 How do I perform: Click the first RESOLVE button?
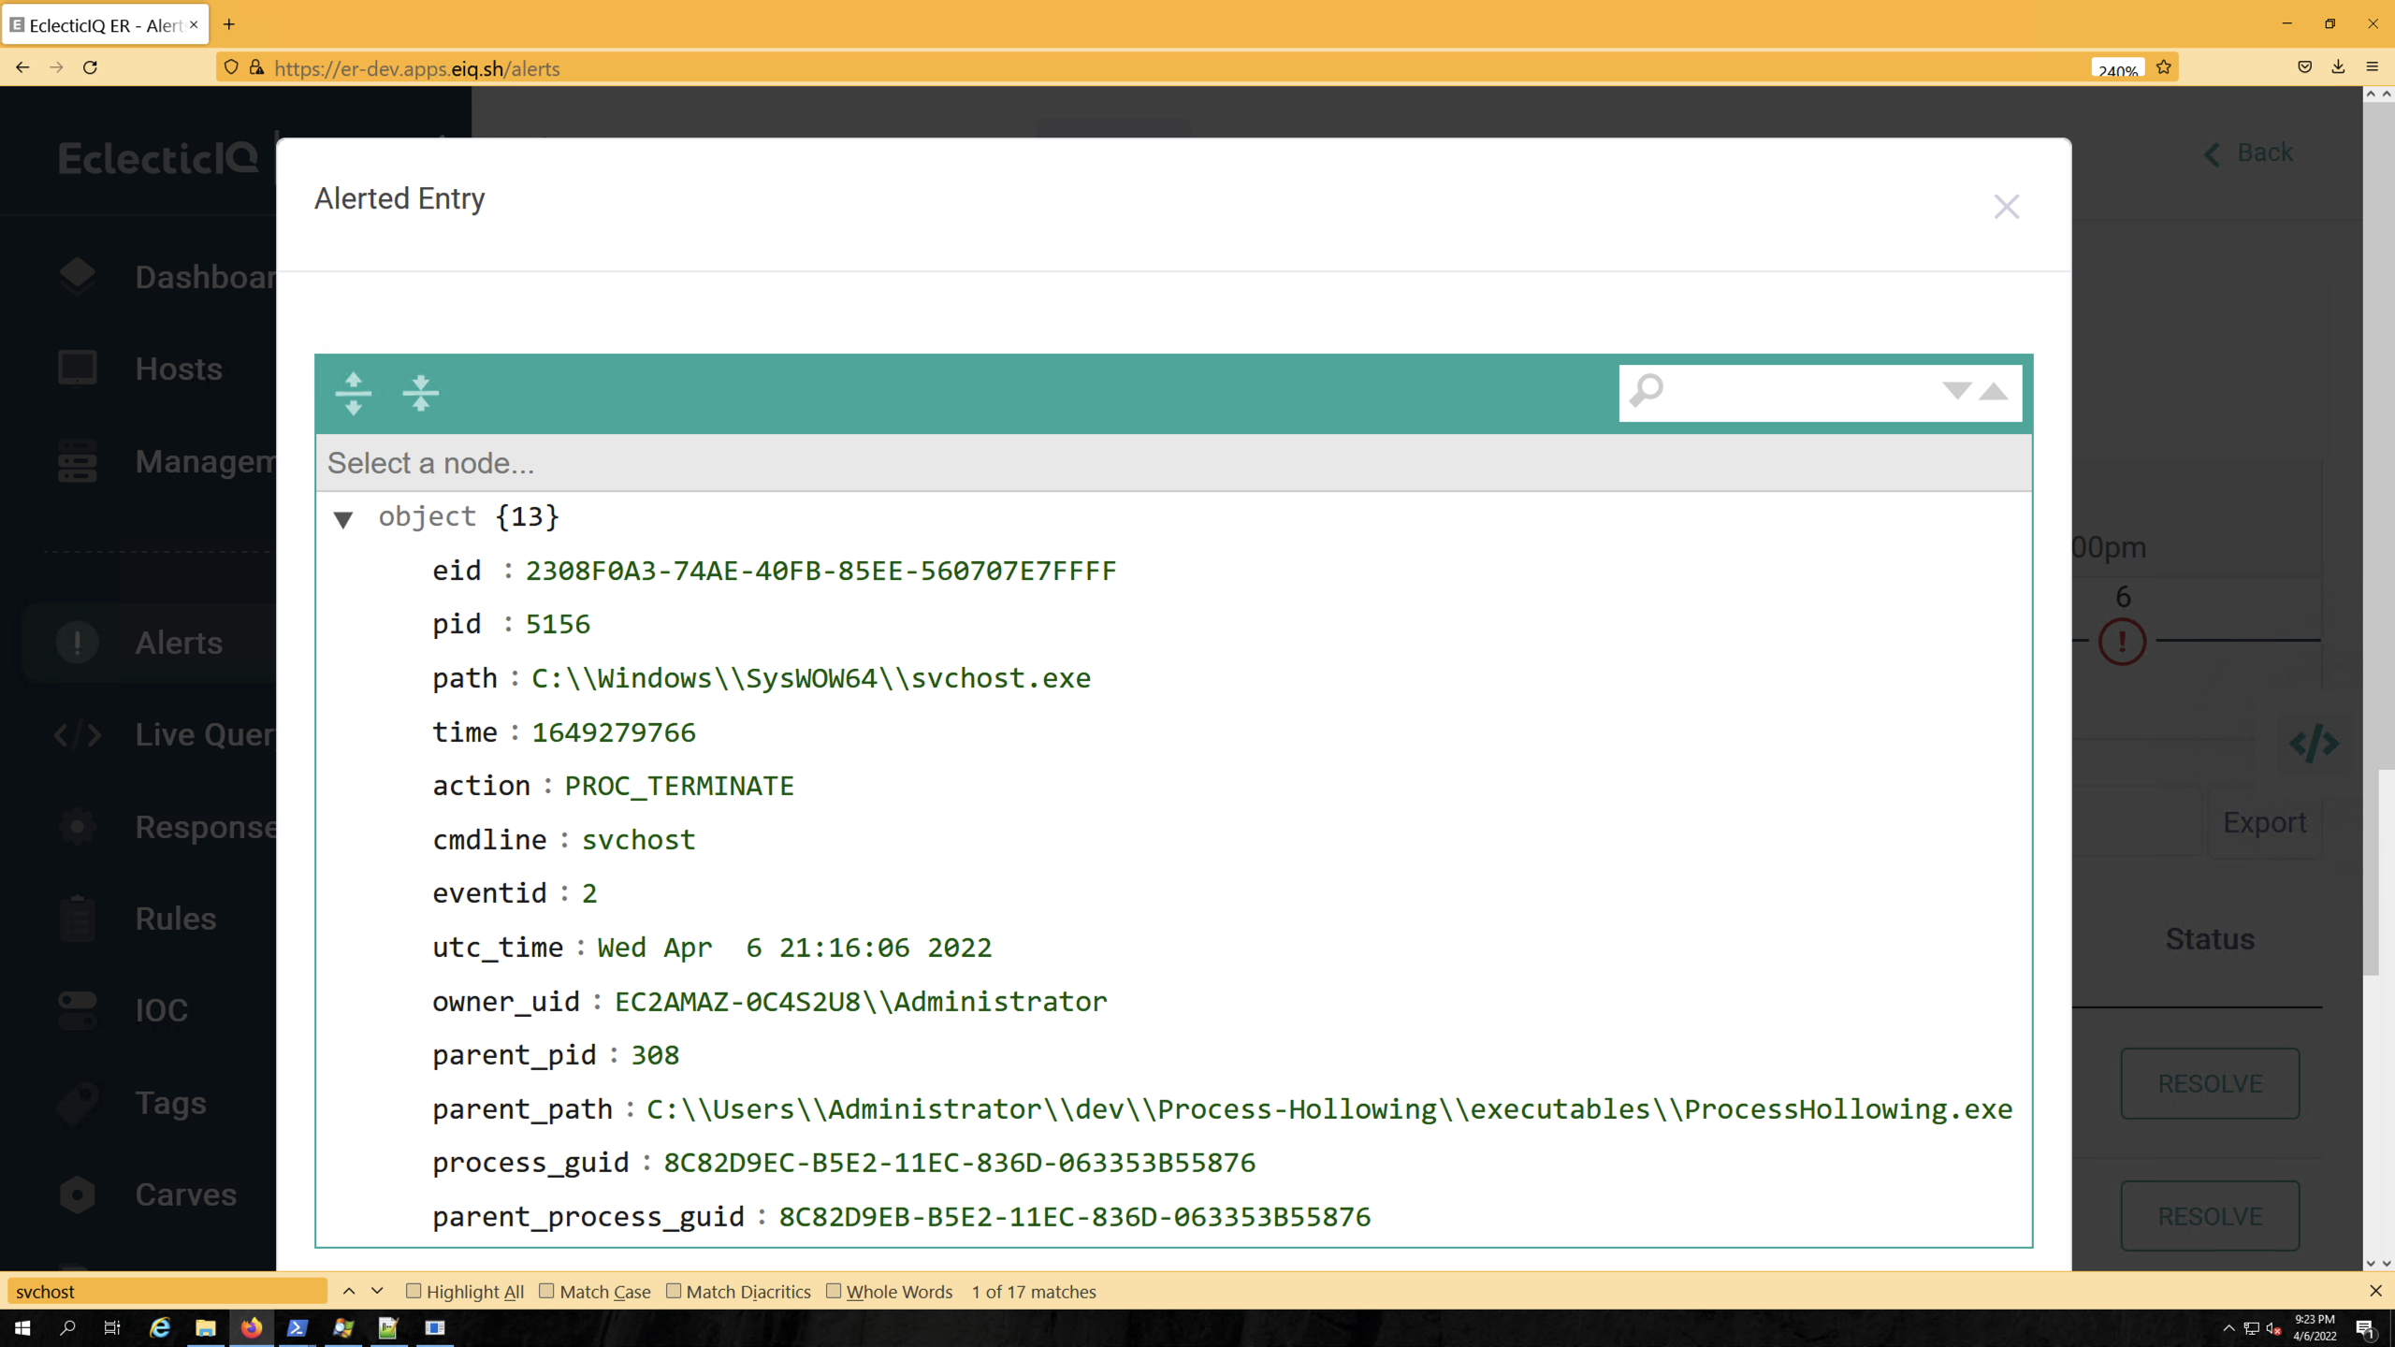[x=2210, y=1083]
